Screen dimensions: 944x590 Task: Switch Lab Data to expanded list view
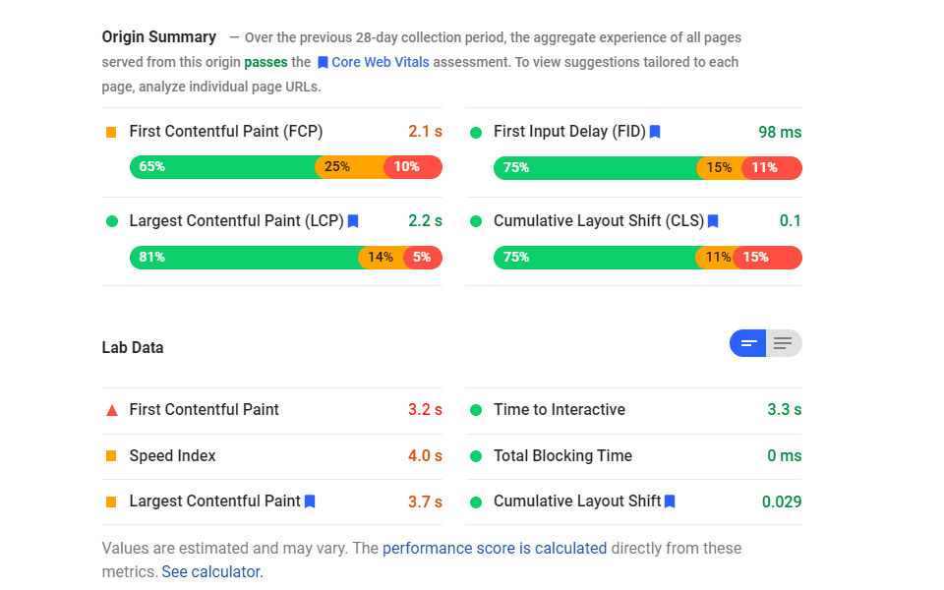pos(784,343)
